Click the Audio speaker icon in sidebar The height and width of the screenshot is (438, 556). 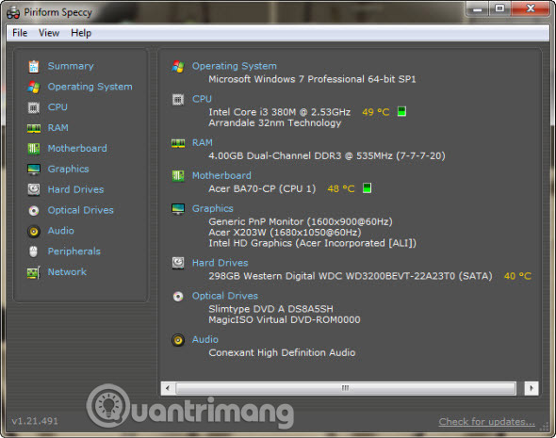tap(34, 232)
